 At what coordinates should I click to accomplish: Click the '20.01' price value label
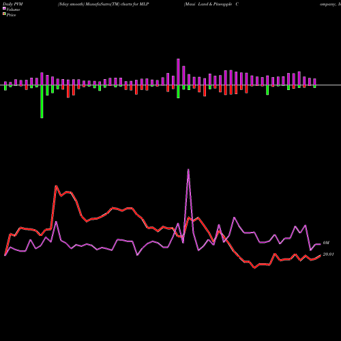click(x=328, y=254)
